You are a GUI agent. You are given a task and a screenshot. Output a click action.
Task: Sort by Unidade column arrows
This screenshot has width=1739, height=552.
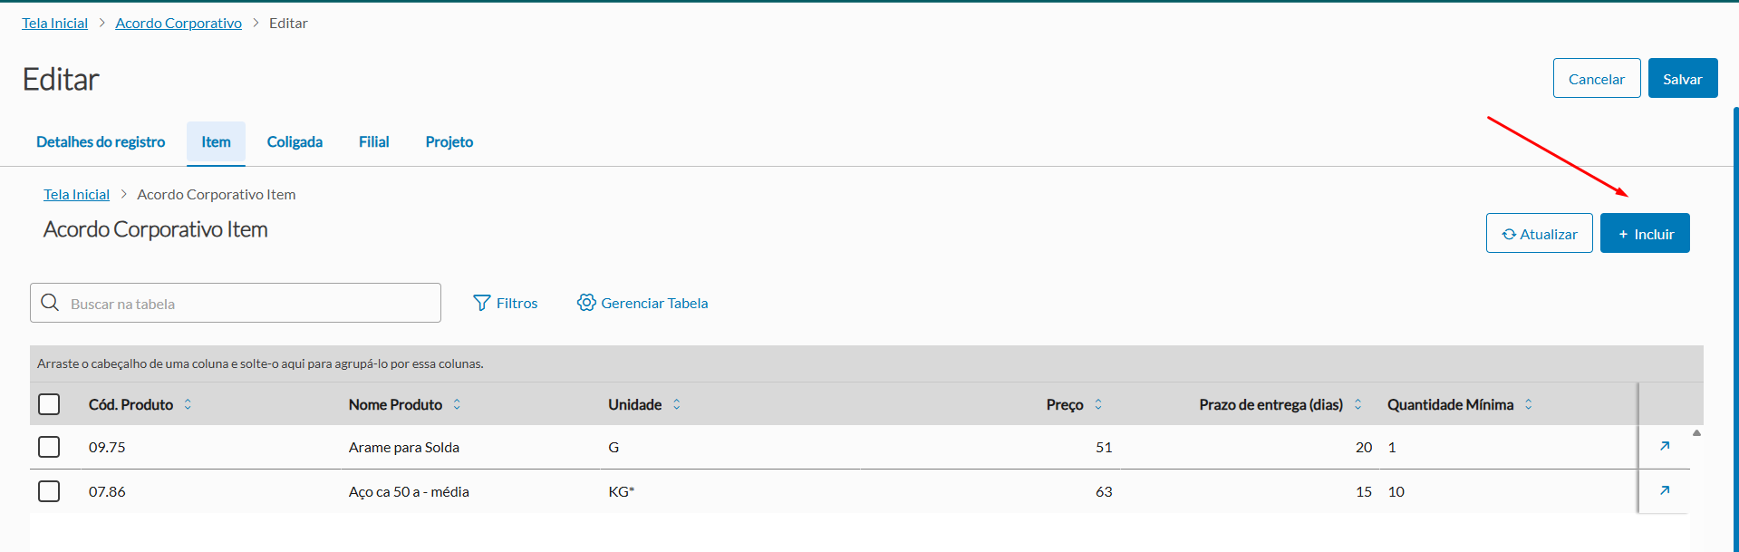(x=677, y=404)
